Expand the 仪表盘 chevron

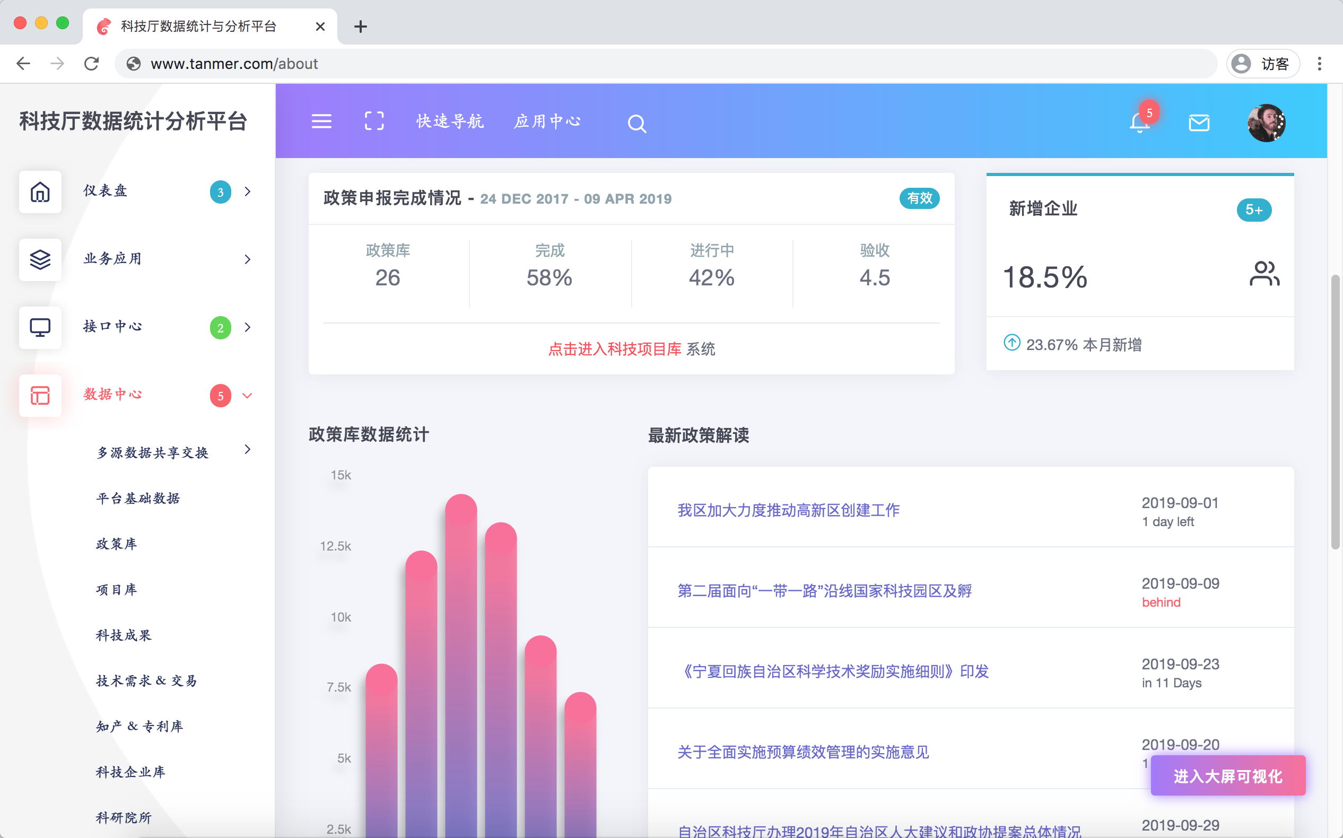coord(247,192)
